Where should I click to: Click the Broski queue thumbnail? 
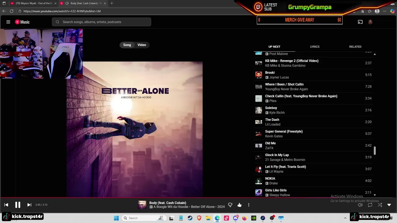259,75
